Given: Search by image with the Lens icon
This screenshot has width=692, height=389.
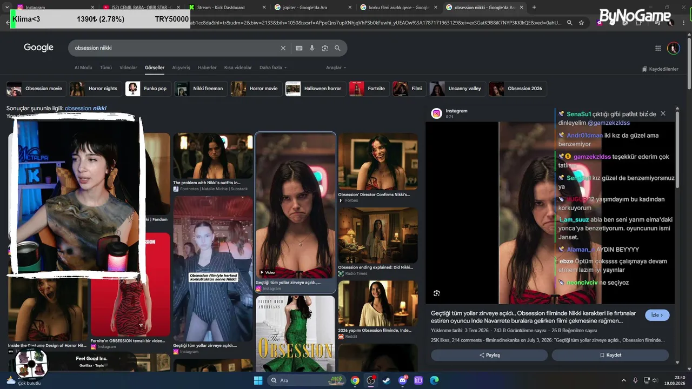Looking at the screenshot, I should pos(325,48).
